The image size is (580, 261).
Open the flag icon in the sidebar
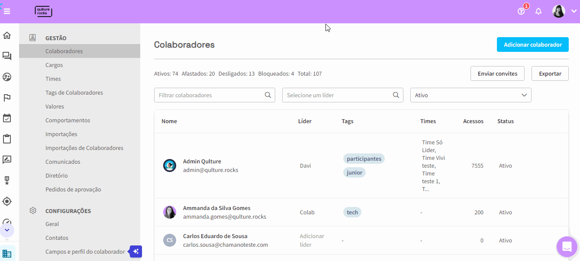tap(7, 98)
